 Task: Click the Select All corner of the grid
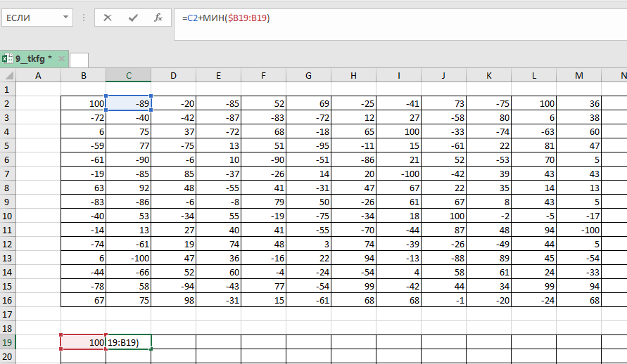(x=7, y=75)
